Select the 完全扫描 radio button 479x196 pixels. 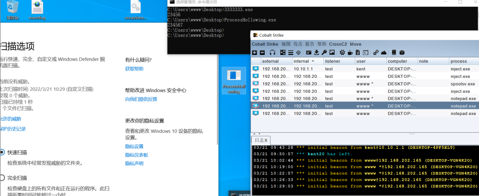pyautogui.click(x=2, y=178)
